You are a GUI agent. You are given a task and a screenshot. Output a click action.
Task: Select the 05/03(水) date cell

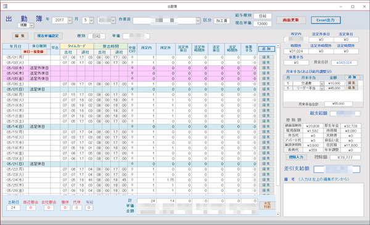15,68
